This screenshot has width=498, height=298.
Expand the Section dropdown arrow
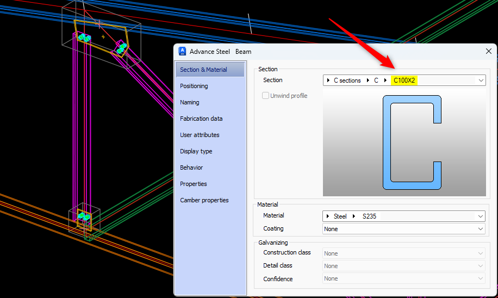coord(481,80)
